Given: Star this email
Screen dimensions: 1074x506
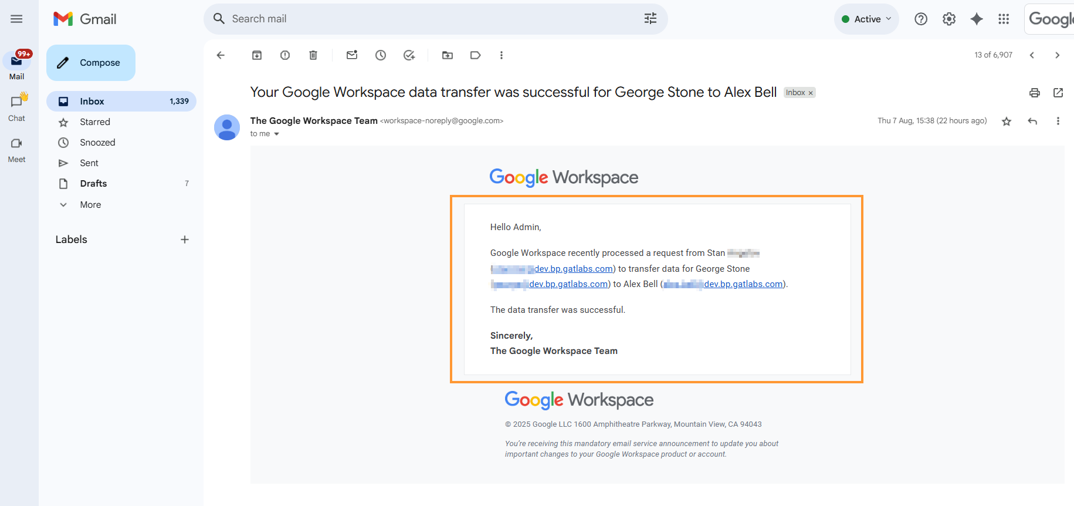Looking at the screenshot, I should pyautogui.click(x=1007, y=122).
